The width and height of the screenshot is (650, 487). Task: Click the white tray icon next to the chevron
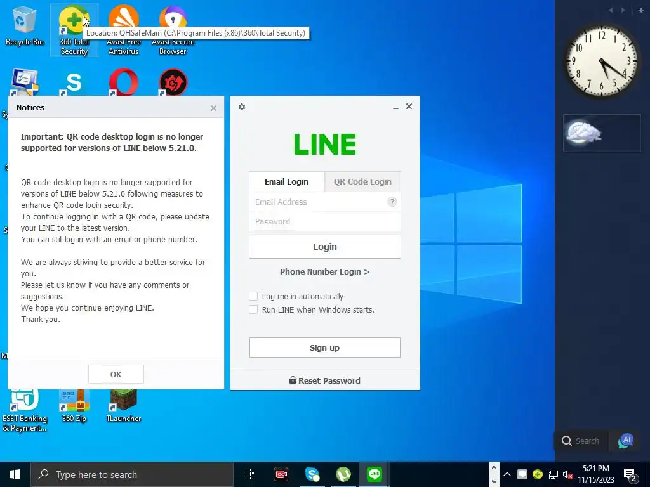pyautogui.click(x=522, y=474)
